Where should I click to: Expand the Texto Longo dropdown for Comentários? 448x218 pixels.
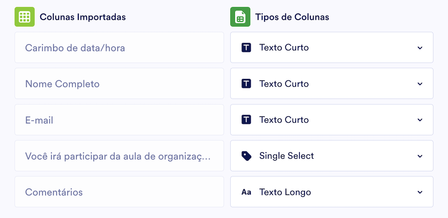click(420, 192)
